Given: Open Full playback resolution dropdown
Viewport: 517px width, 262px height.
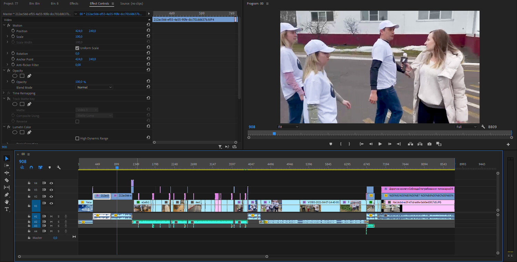Looking at the screenshot, I should coord(466,127).
